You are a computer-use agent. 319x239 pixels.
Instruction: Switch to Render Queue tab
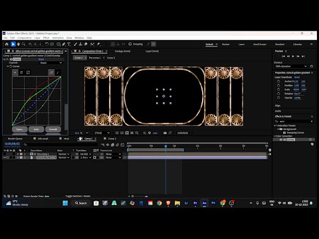point(15,139)
